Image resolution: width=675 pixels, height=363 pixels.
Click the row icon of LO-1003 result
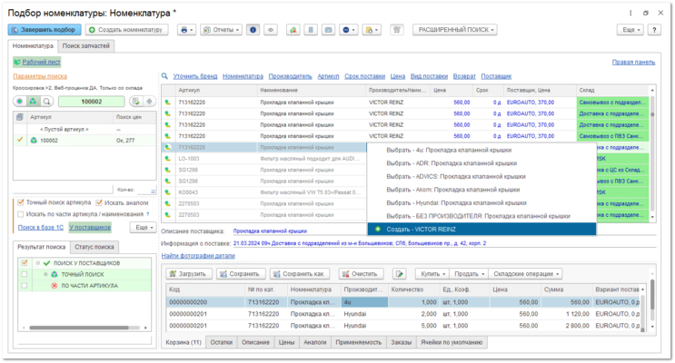point(167,159)
